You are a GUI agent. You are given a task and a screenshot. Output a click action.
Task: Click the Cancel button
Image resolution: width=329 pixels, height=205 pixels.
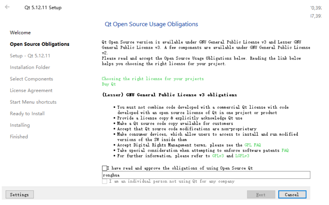click(x=292, y=195)
